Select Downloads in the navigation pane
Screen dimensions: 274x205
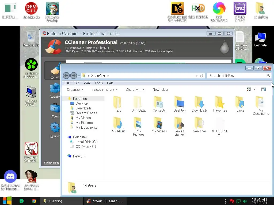tap(83, 108)
